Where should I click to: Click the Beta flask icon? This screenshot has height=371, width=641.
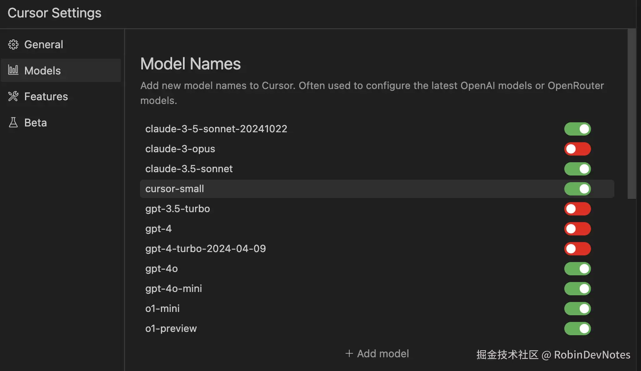pyautogui.click(x=13, y=122)
